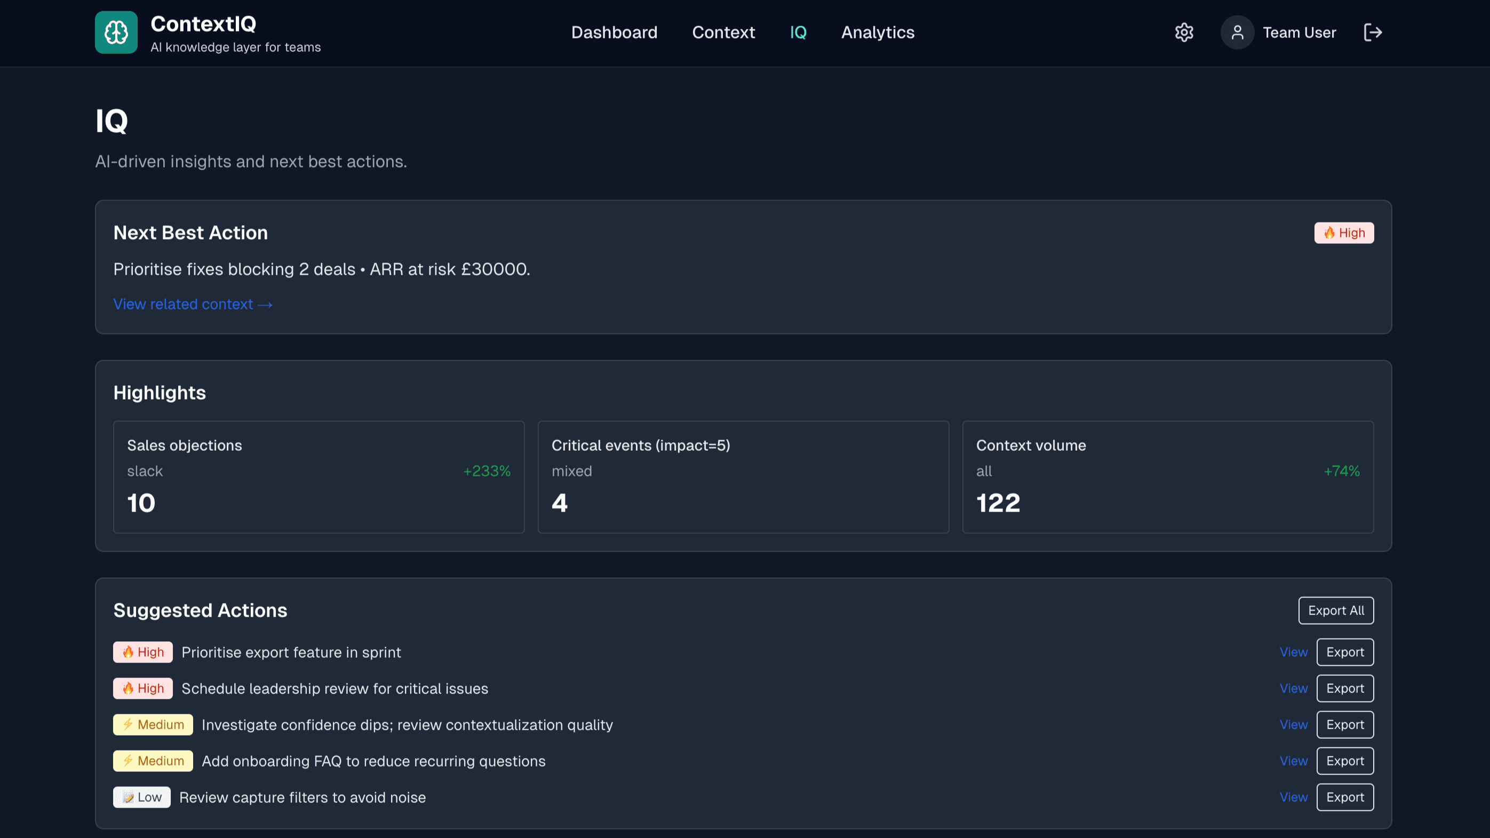
Task: Click the Low badge beside Review capture filters
Action: 142,797
